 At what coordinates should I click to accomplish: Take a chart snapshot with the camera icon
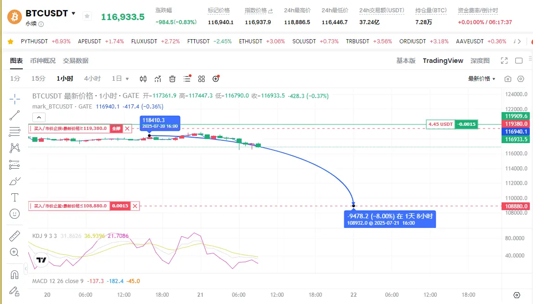click(x=508, y=79)
